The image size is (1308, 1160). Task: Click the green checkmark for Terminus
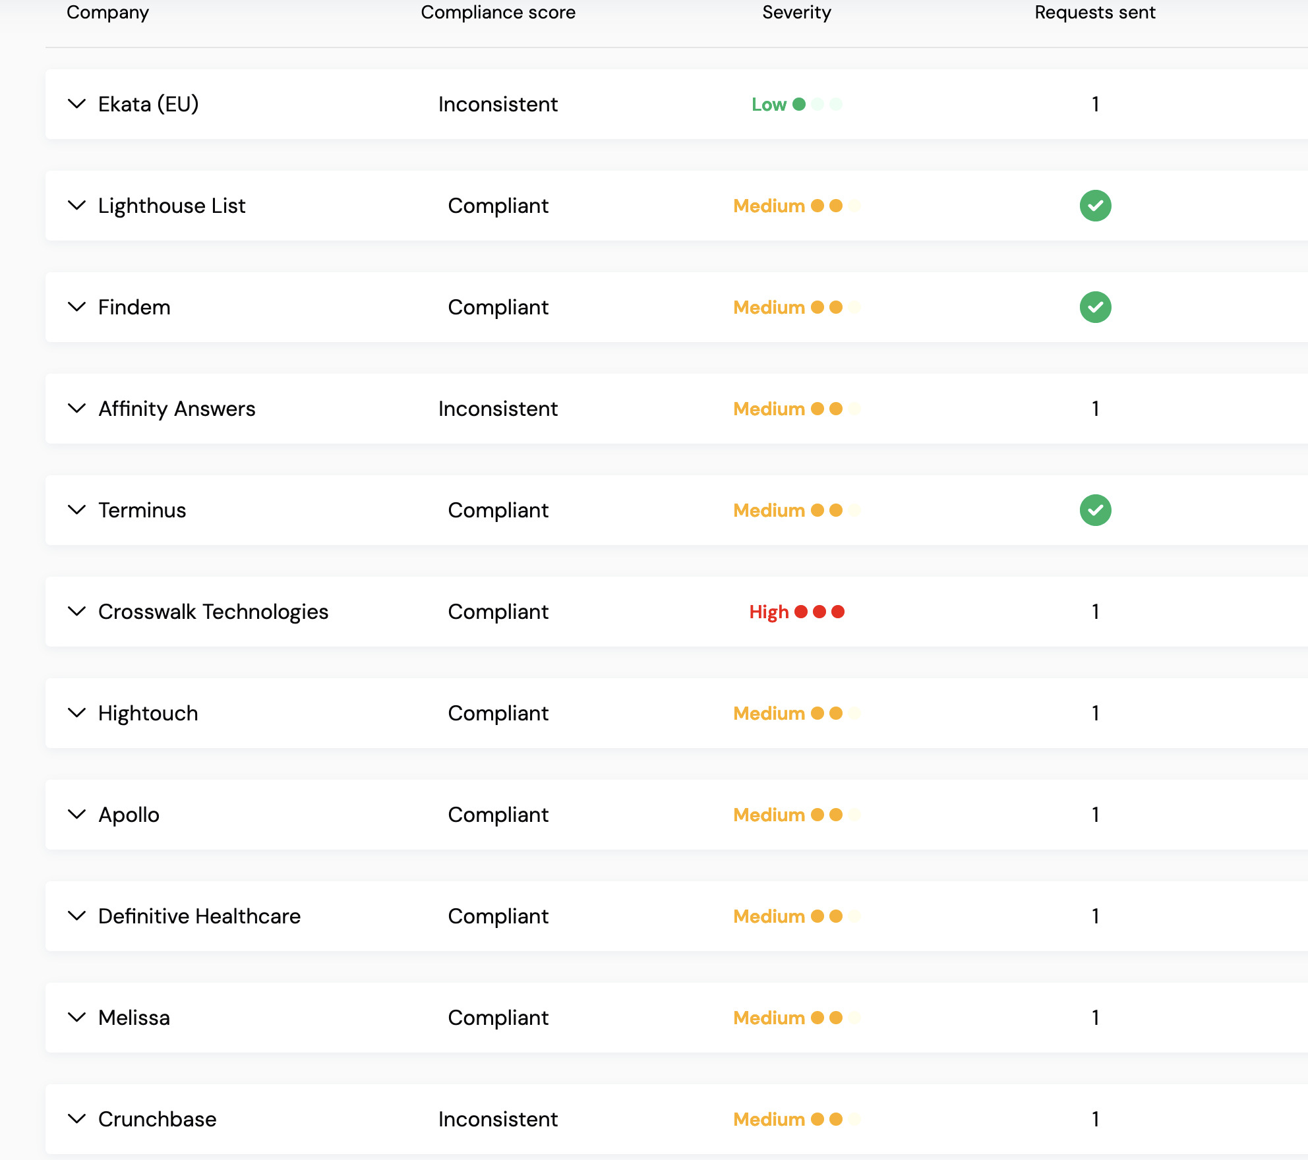tap(1095, 510)
